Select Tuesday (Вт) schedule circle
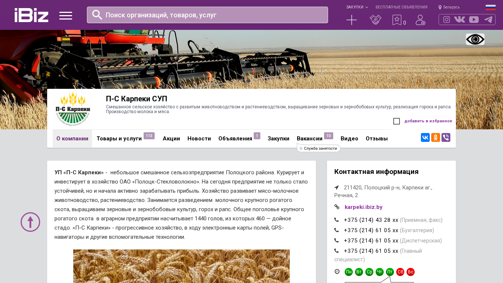 point(359,272)
